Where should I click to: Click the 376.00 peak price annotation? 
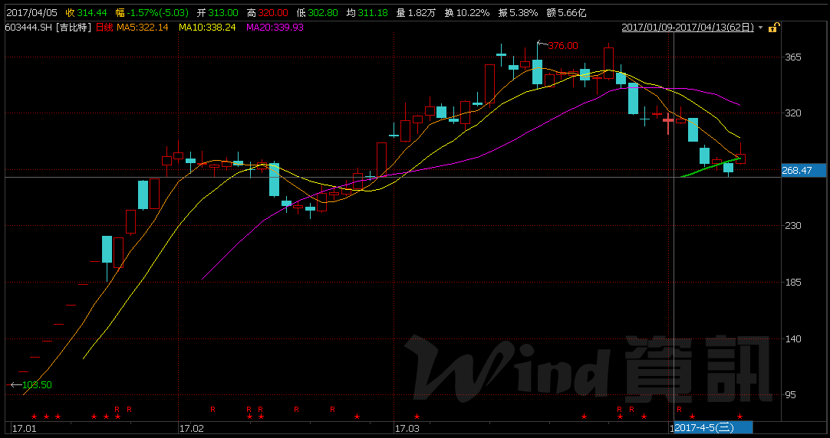tap(563, 46)
